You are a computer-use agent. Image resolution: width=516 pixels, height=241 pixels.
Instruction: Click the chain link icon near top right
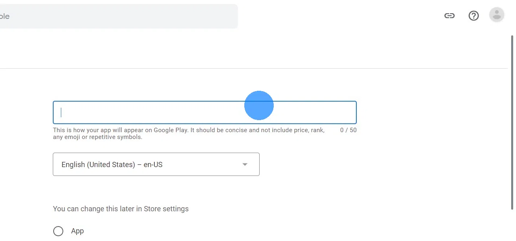[x=449, y=15]
